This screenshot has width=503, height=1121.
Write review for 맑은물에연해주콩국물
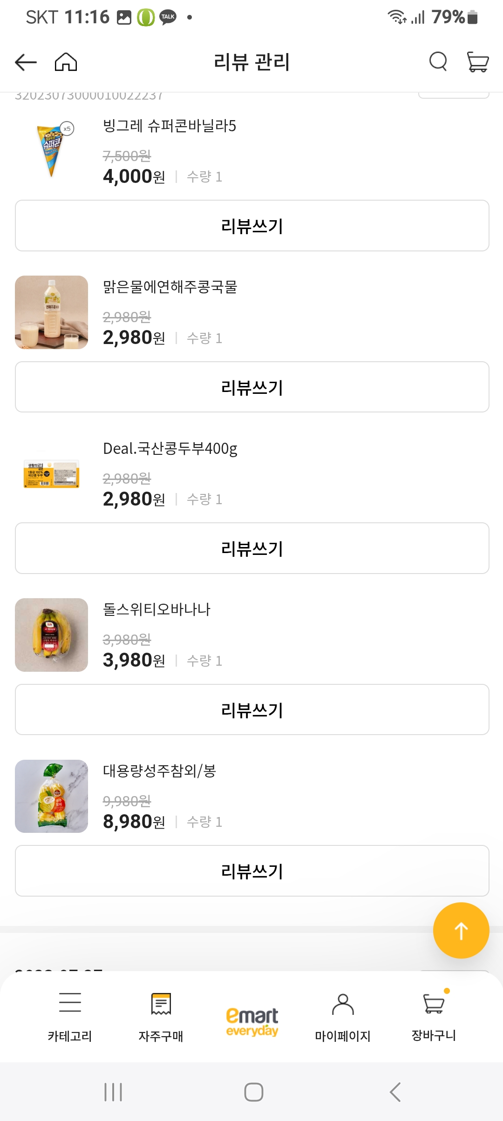252,387
